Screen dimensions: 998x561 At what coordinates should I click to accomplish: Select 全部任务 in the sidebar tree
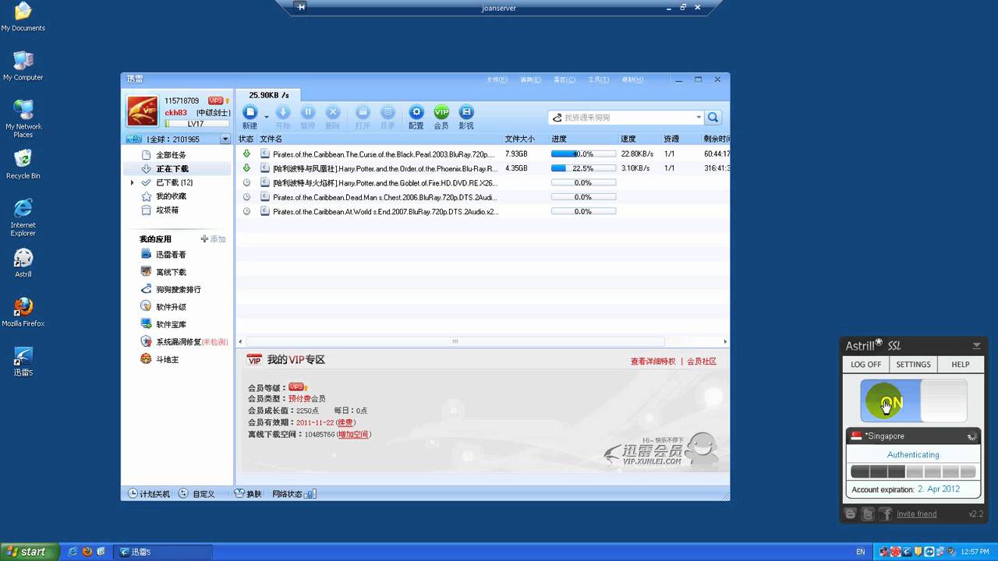(172, 155)
